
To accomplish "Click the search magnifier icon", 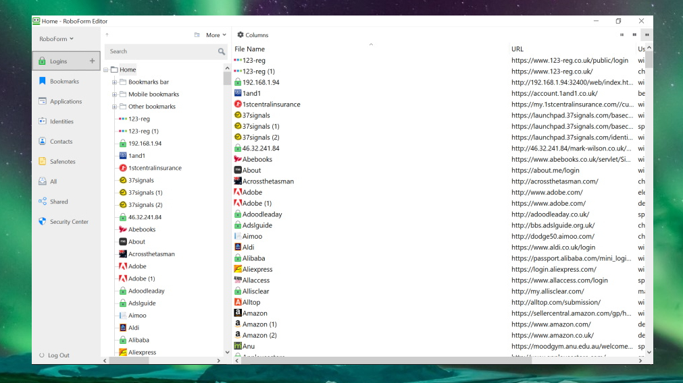I will 222,52.
